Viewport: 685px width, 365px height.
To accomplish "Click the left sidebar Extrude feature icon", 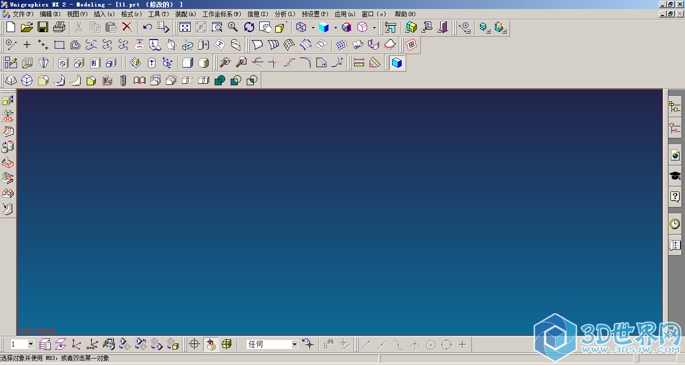I will click(x=8, y=101).
